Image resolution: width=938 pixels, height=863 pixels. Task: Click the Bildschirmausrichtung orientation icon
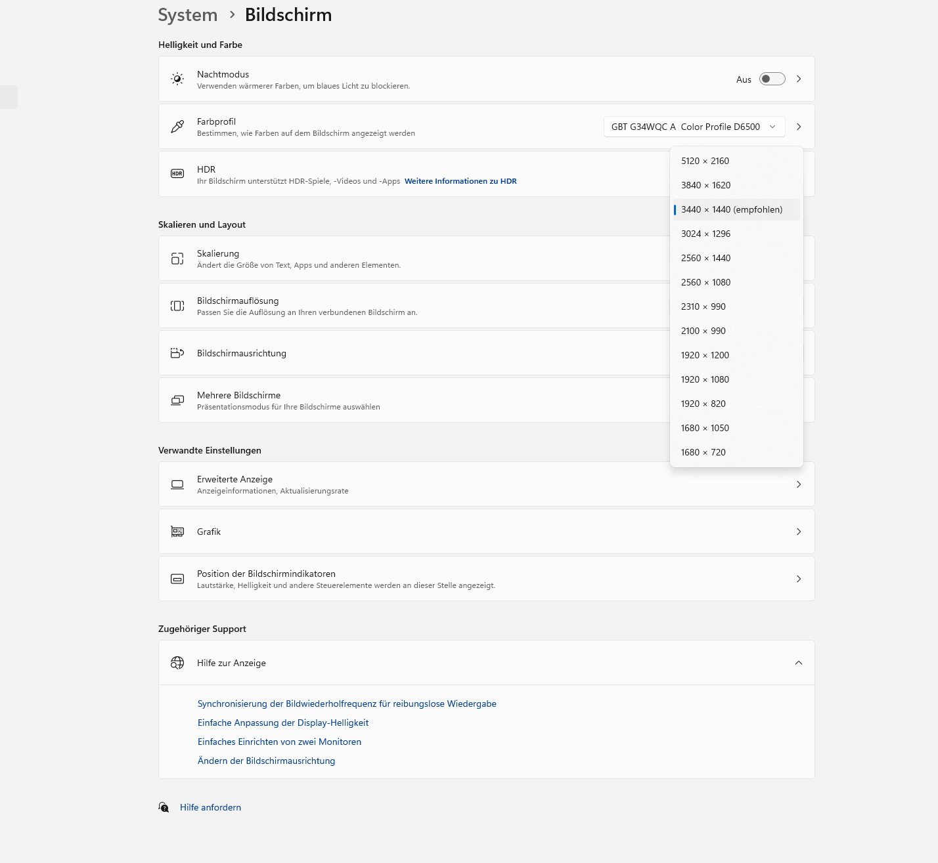(x=177, y=353)
